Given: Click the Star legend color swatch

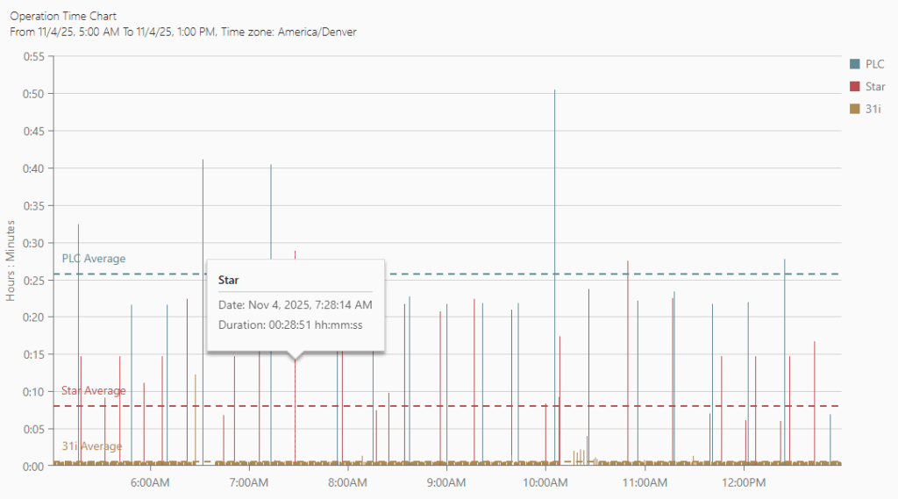Looking at the screenshot, I should 854,86.
